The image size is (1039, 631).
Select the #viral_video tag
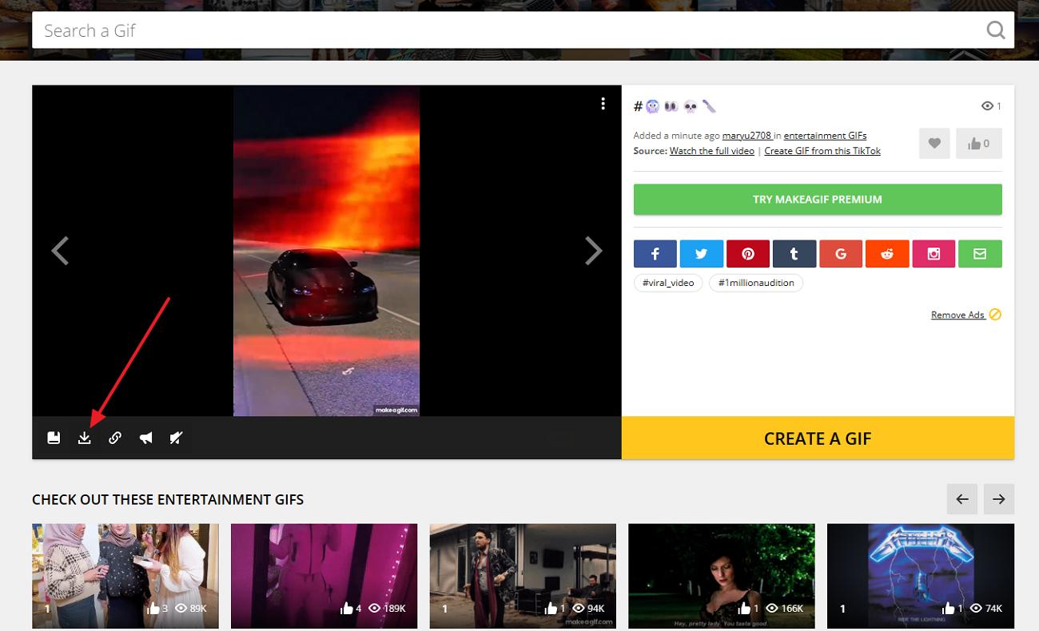[668, 283]
